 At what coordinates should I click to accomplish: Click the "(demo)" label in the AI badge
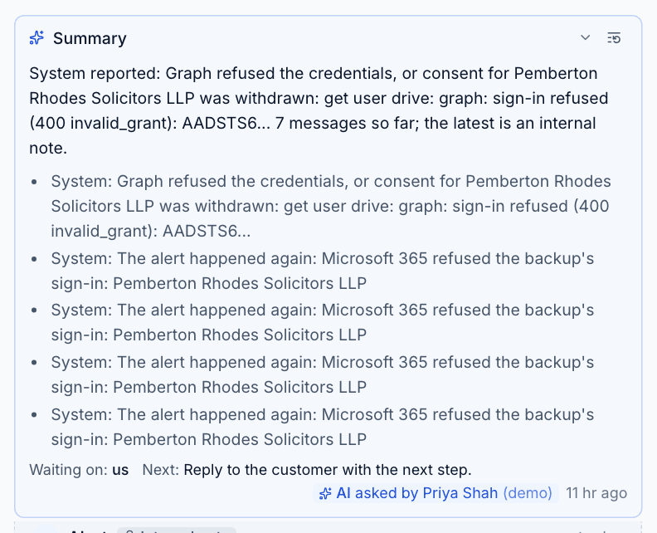point(528,493)
